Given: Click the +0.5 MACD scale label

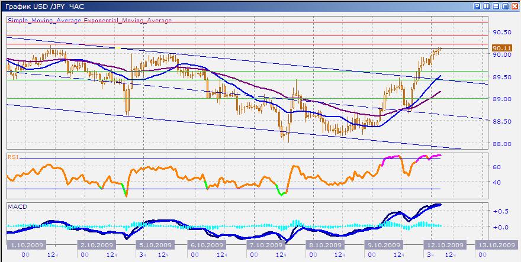Looking at the screenshot, I should [x=501, y=211].
